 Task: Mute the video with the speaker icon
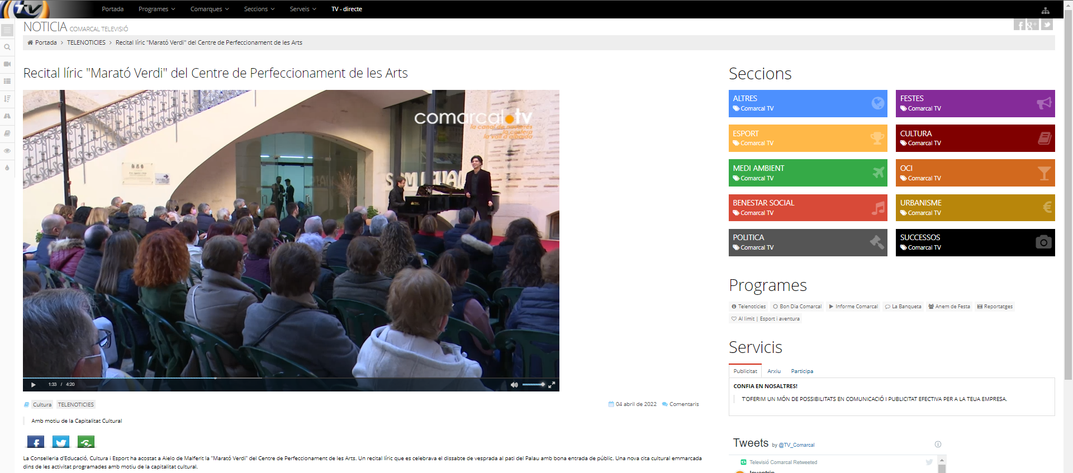514,384
